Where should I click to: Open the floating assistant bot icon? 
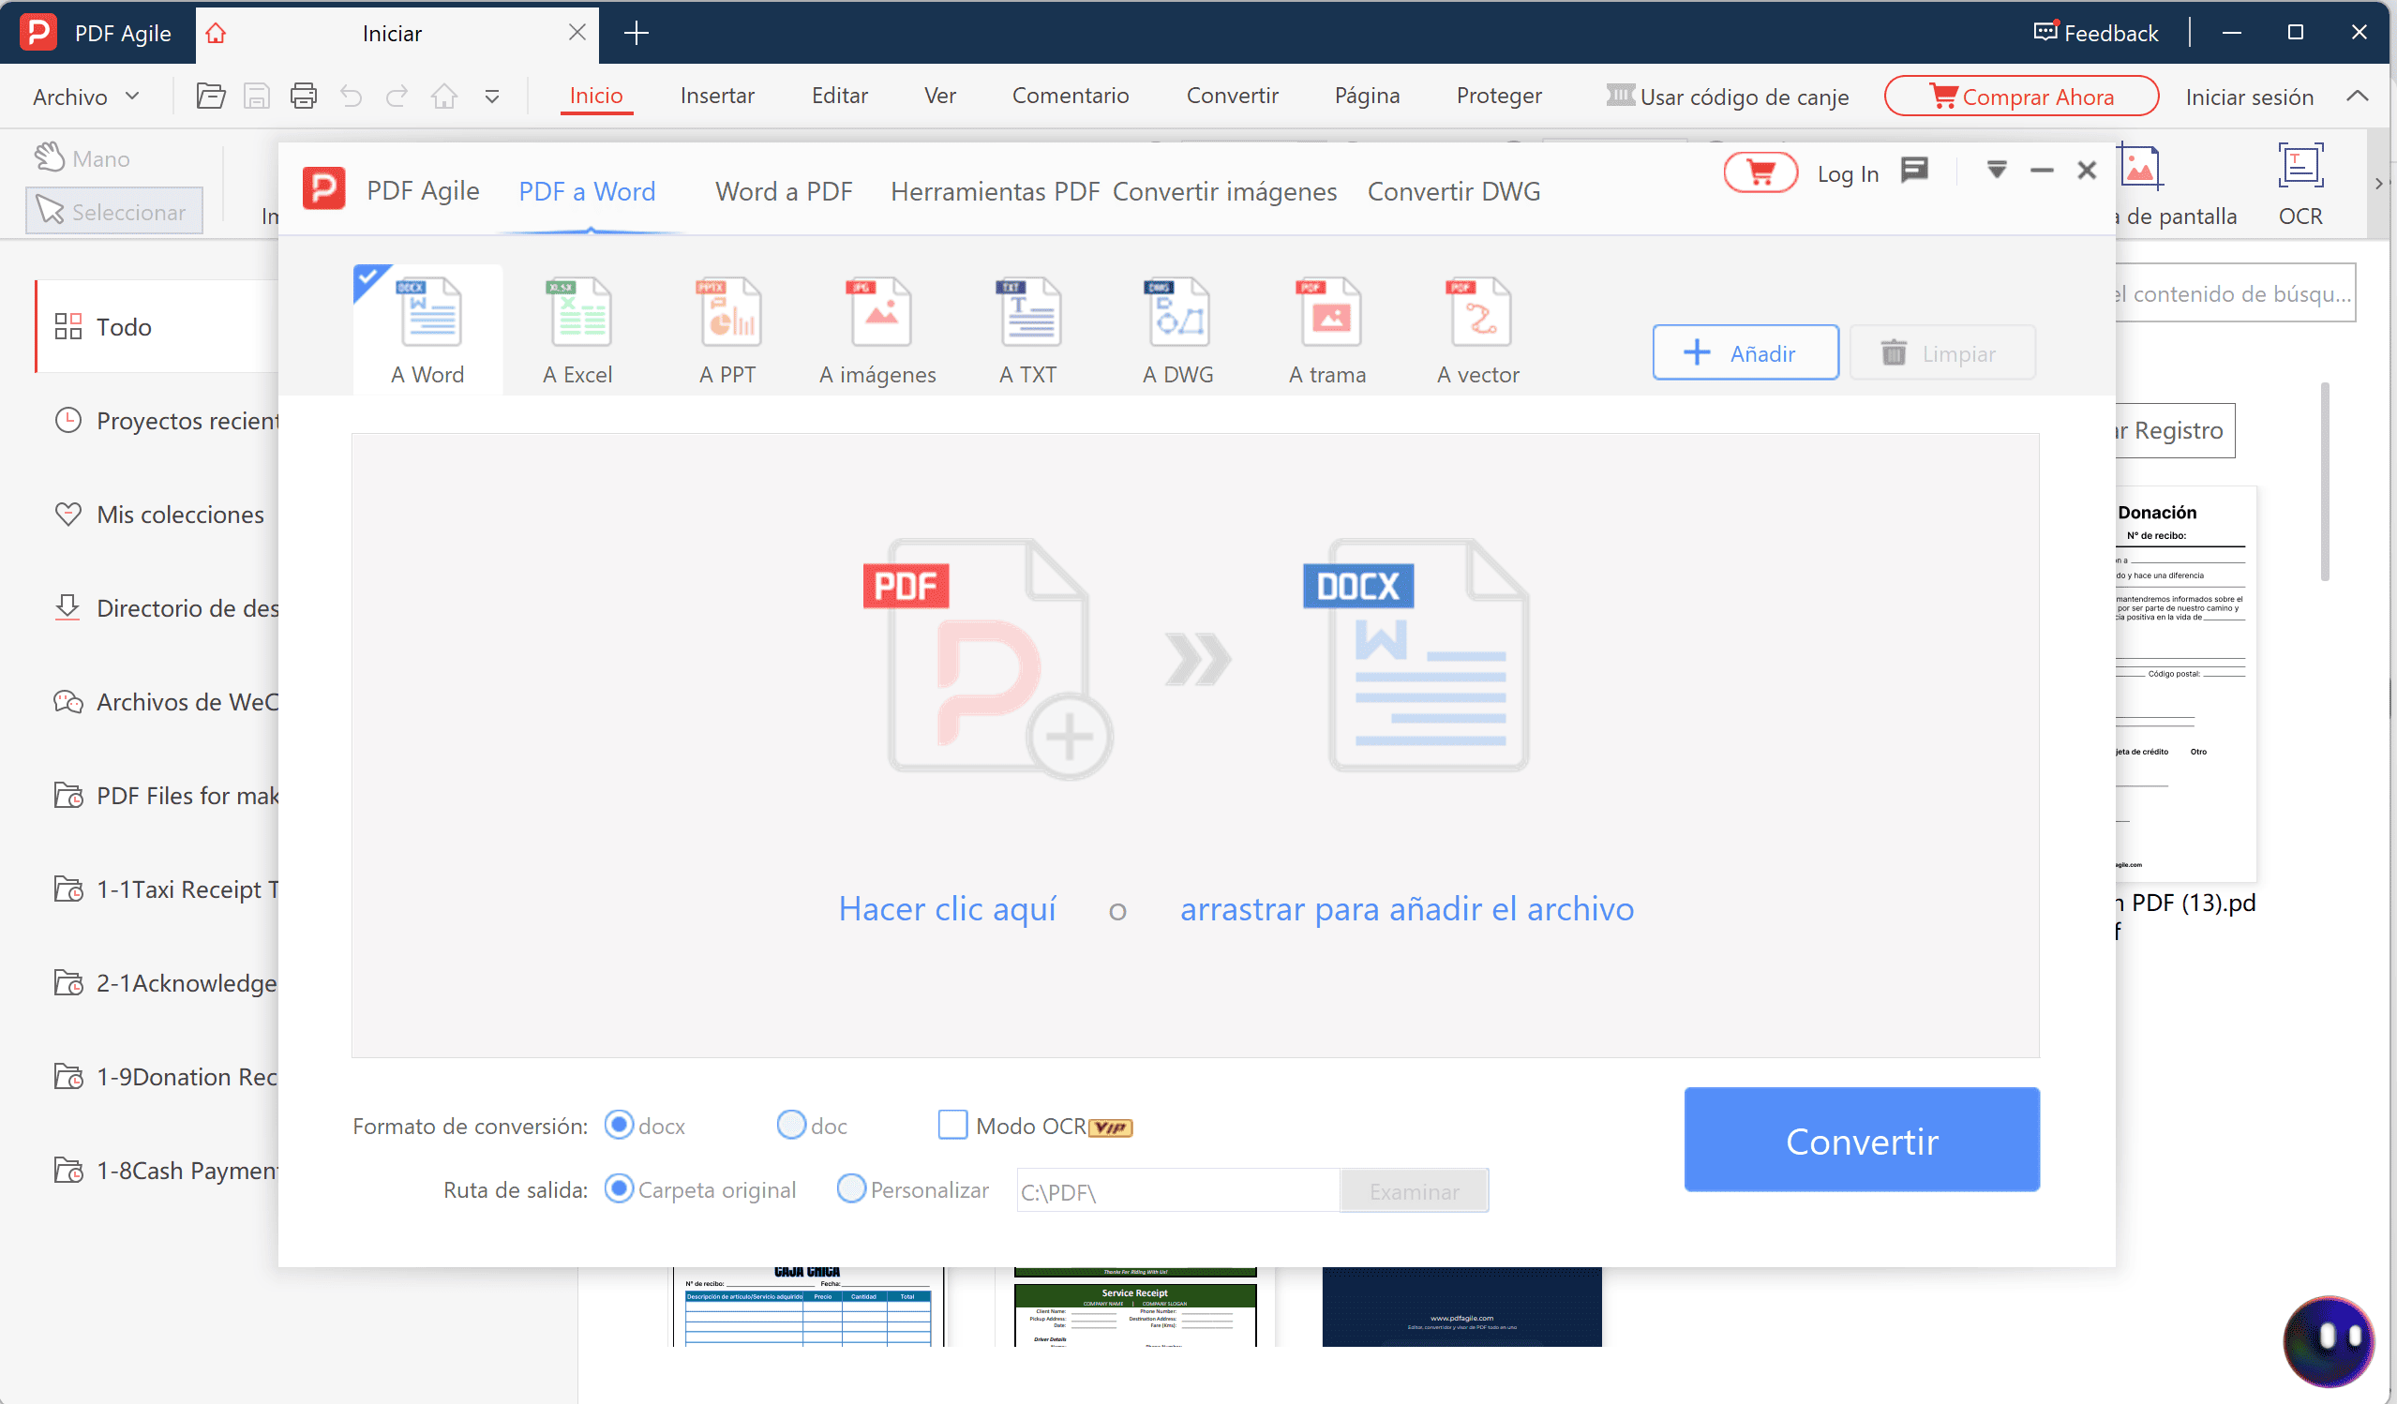2329,1341
